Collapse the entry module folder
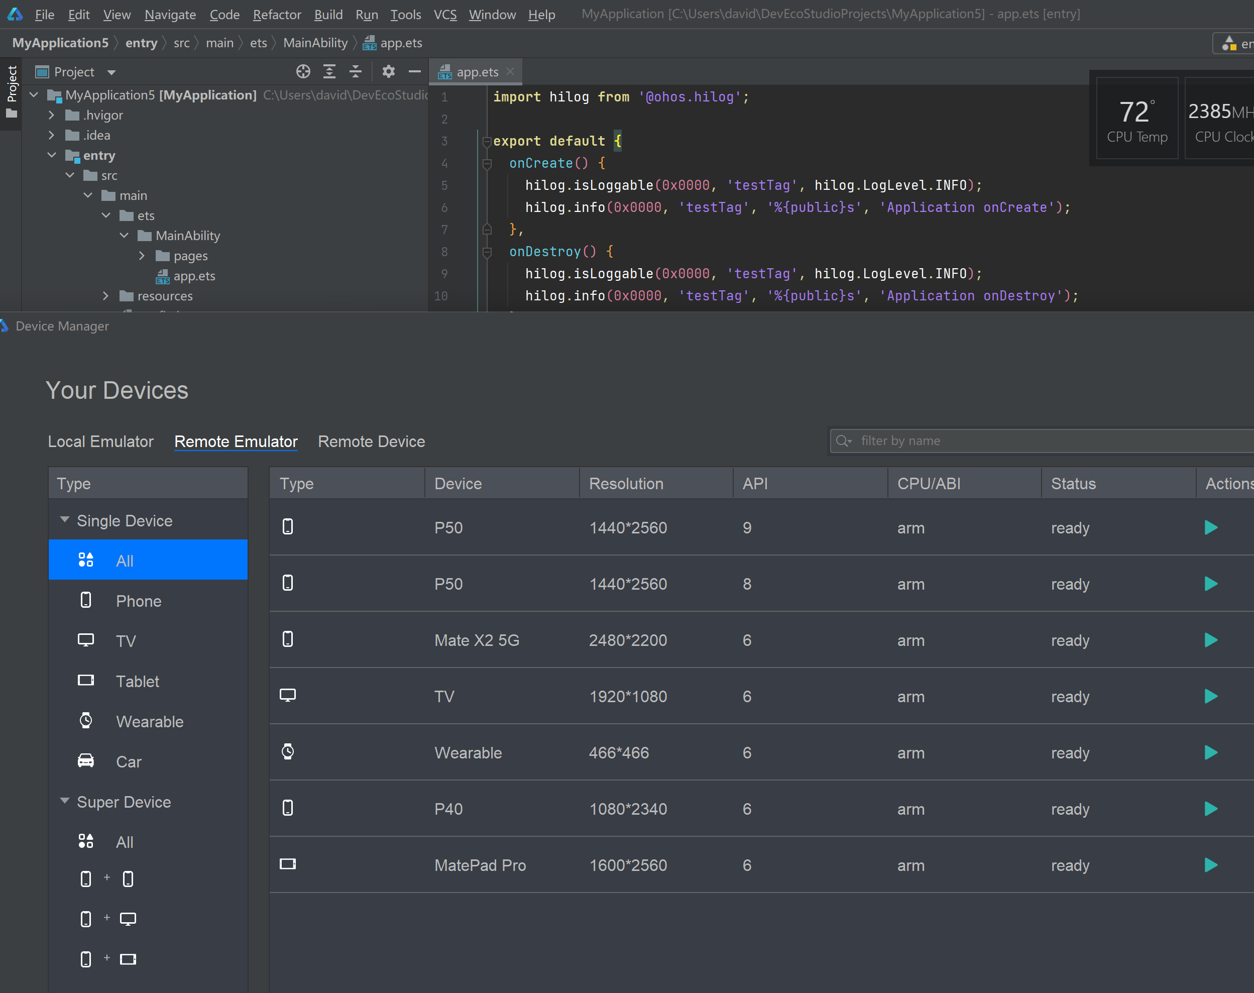The image size is (1254, 993). 52,155
